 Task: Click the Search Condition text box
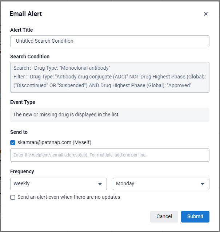(110, 77)
